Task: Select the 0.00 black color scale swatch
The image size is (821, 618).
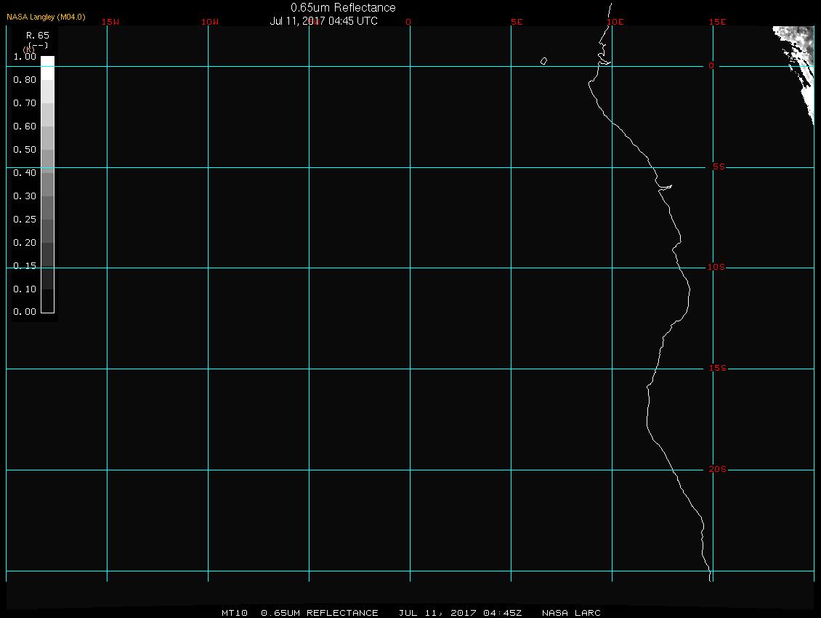Action: pyautogui.click(x=48, y=301)
